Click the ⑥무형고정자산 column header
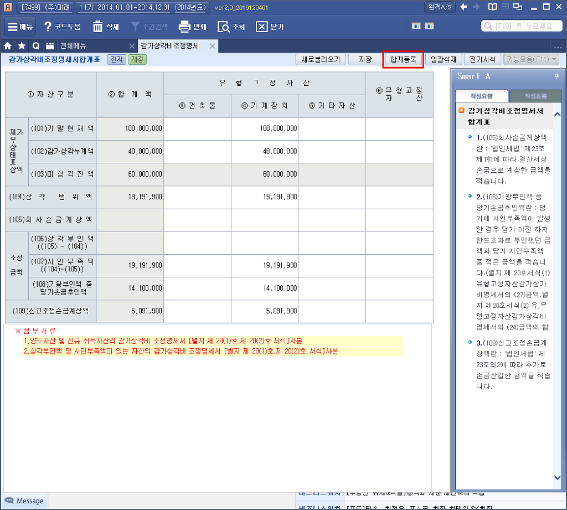Viewport: 567px width, 510px height. point(399,94)
